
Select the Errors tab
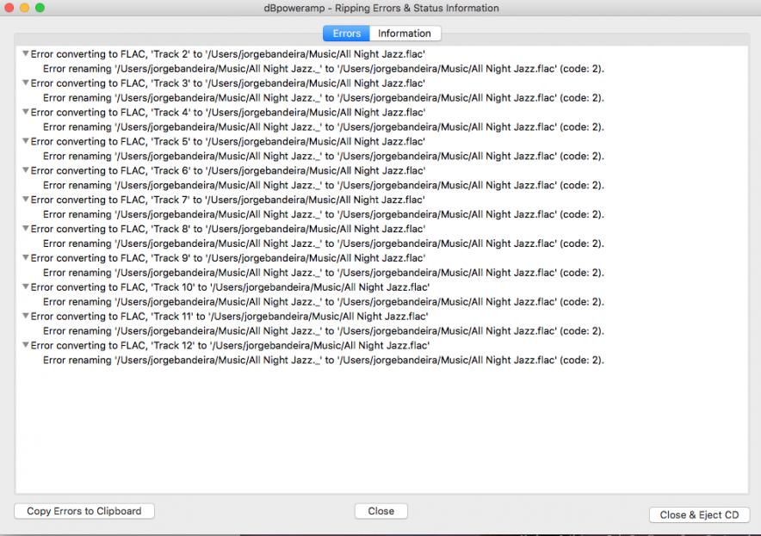[346, 34]
